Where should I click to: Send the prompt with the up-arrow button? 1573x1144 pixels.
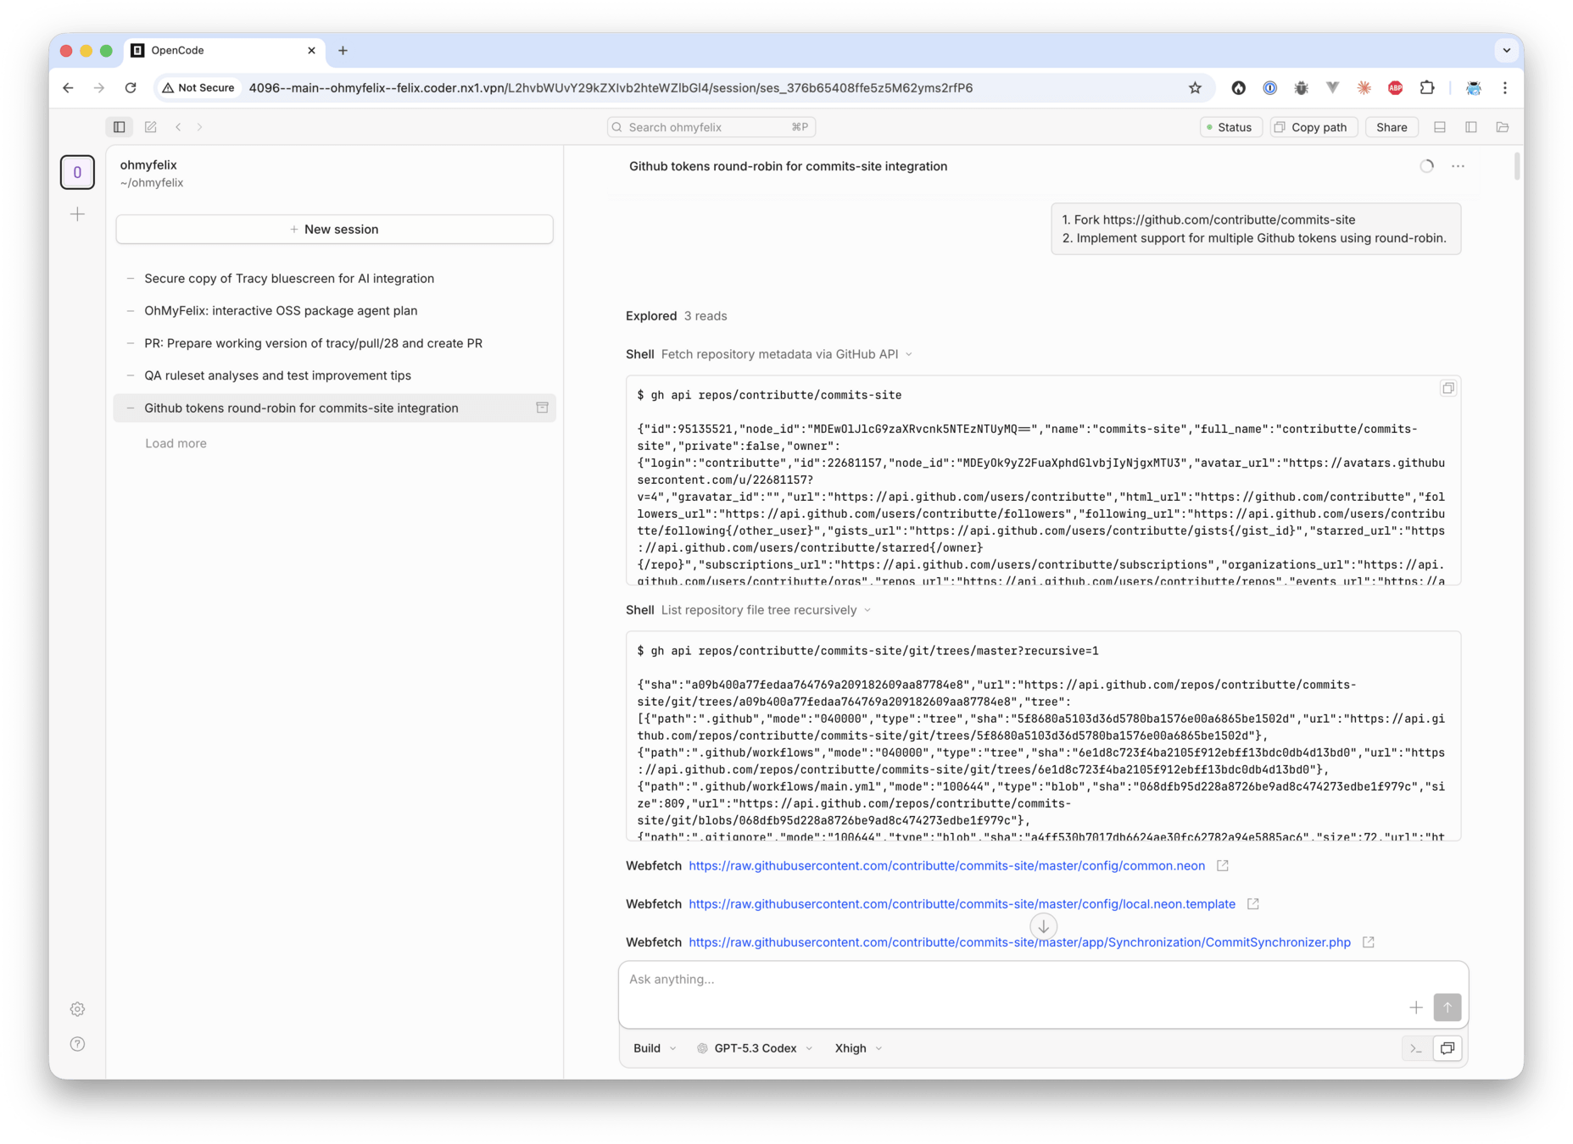1447,1008
